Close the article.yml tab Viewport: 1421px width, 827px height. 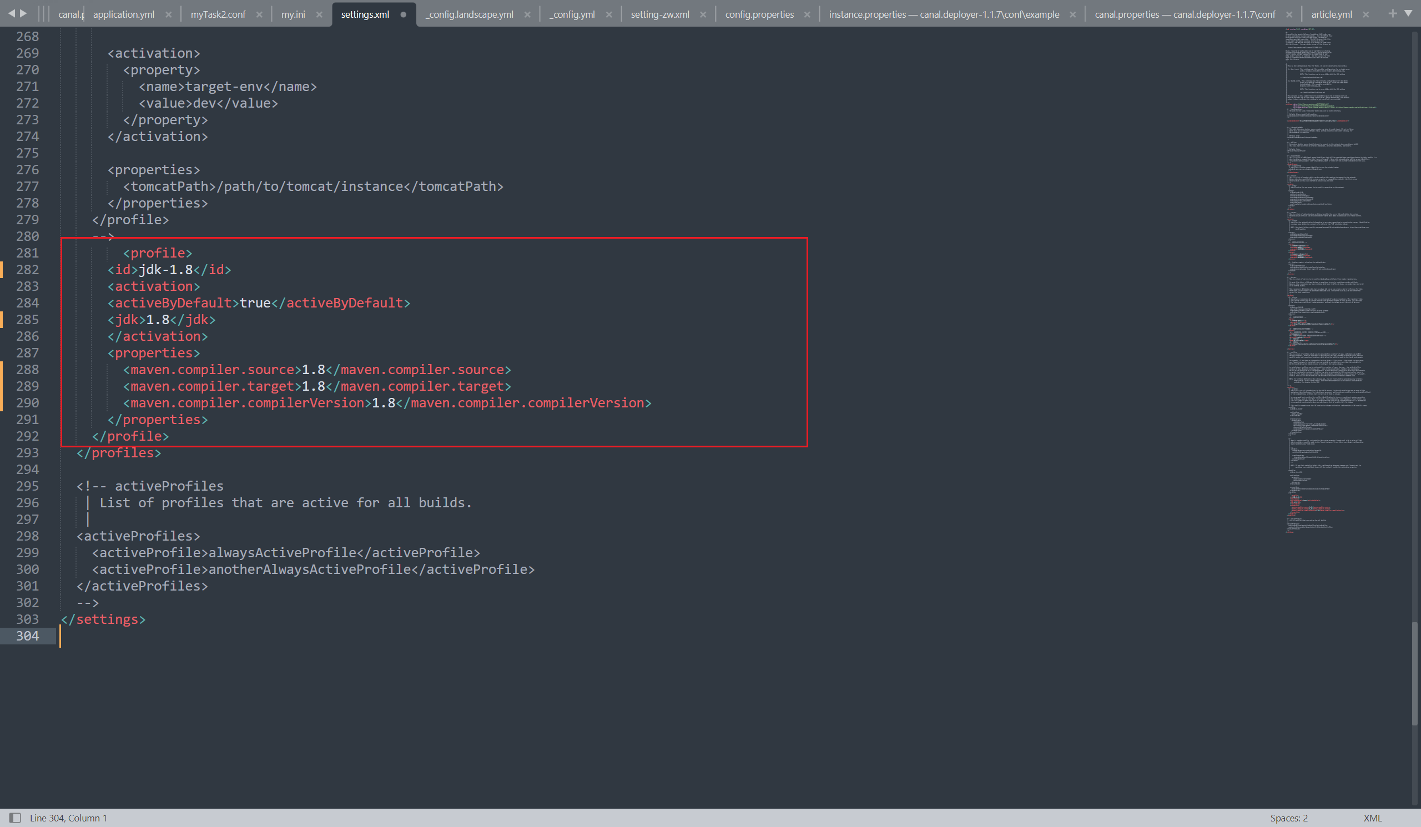coord(1365,14)
